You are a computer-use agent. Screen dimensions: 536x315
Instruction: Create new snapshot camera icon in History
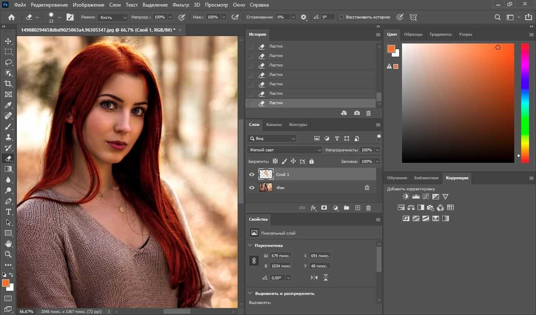357,113
